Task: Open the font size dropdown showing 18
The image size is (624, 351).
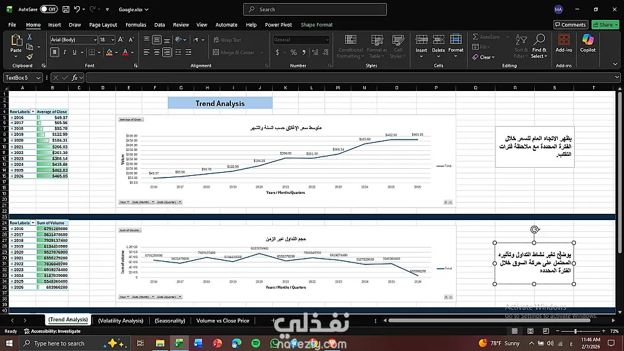Action: 112,40
